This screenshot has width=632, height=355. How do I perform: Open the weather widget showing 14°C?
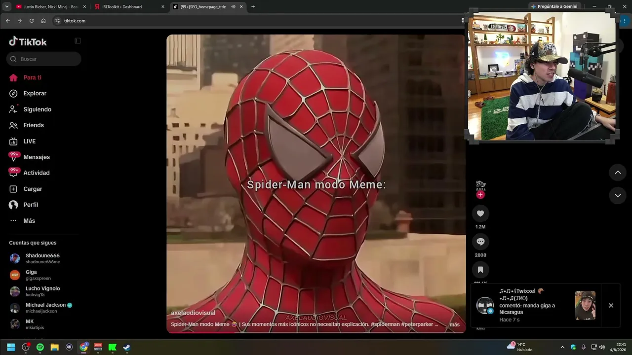(x=520, y=347)
